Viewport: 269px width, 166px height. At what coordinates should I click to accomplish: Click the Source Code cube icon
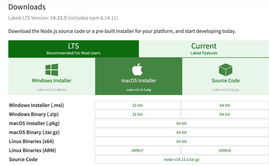[x=226, y=70]
